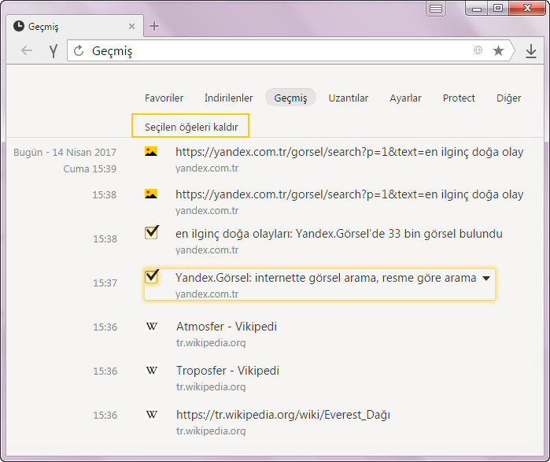Open the 15:39 yandex görsel search link
This screenshot has width=550, height=462.
pos(349,152)
